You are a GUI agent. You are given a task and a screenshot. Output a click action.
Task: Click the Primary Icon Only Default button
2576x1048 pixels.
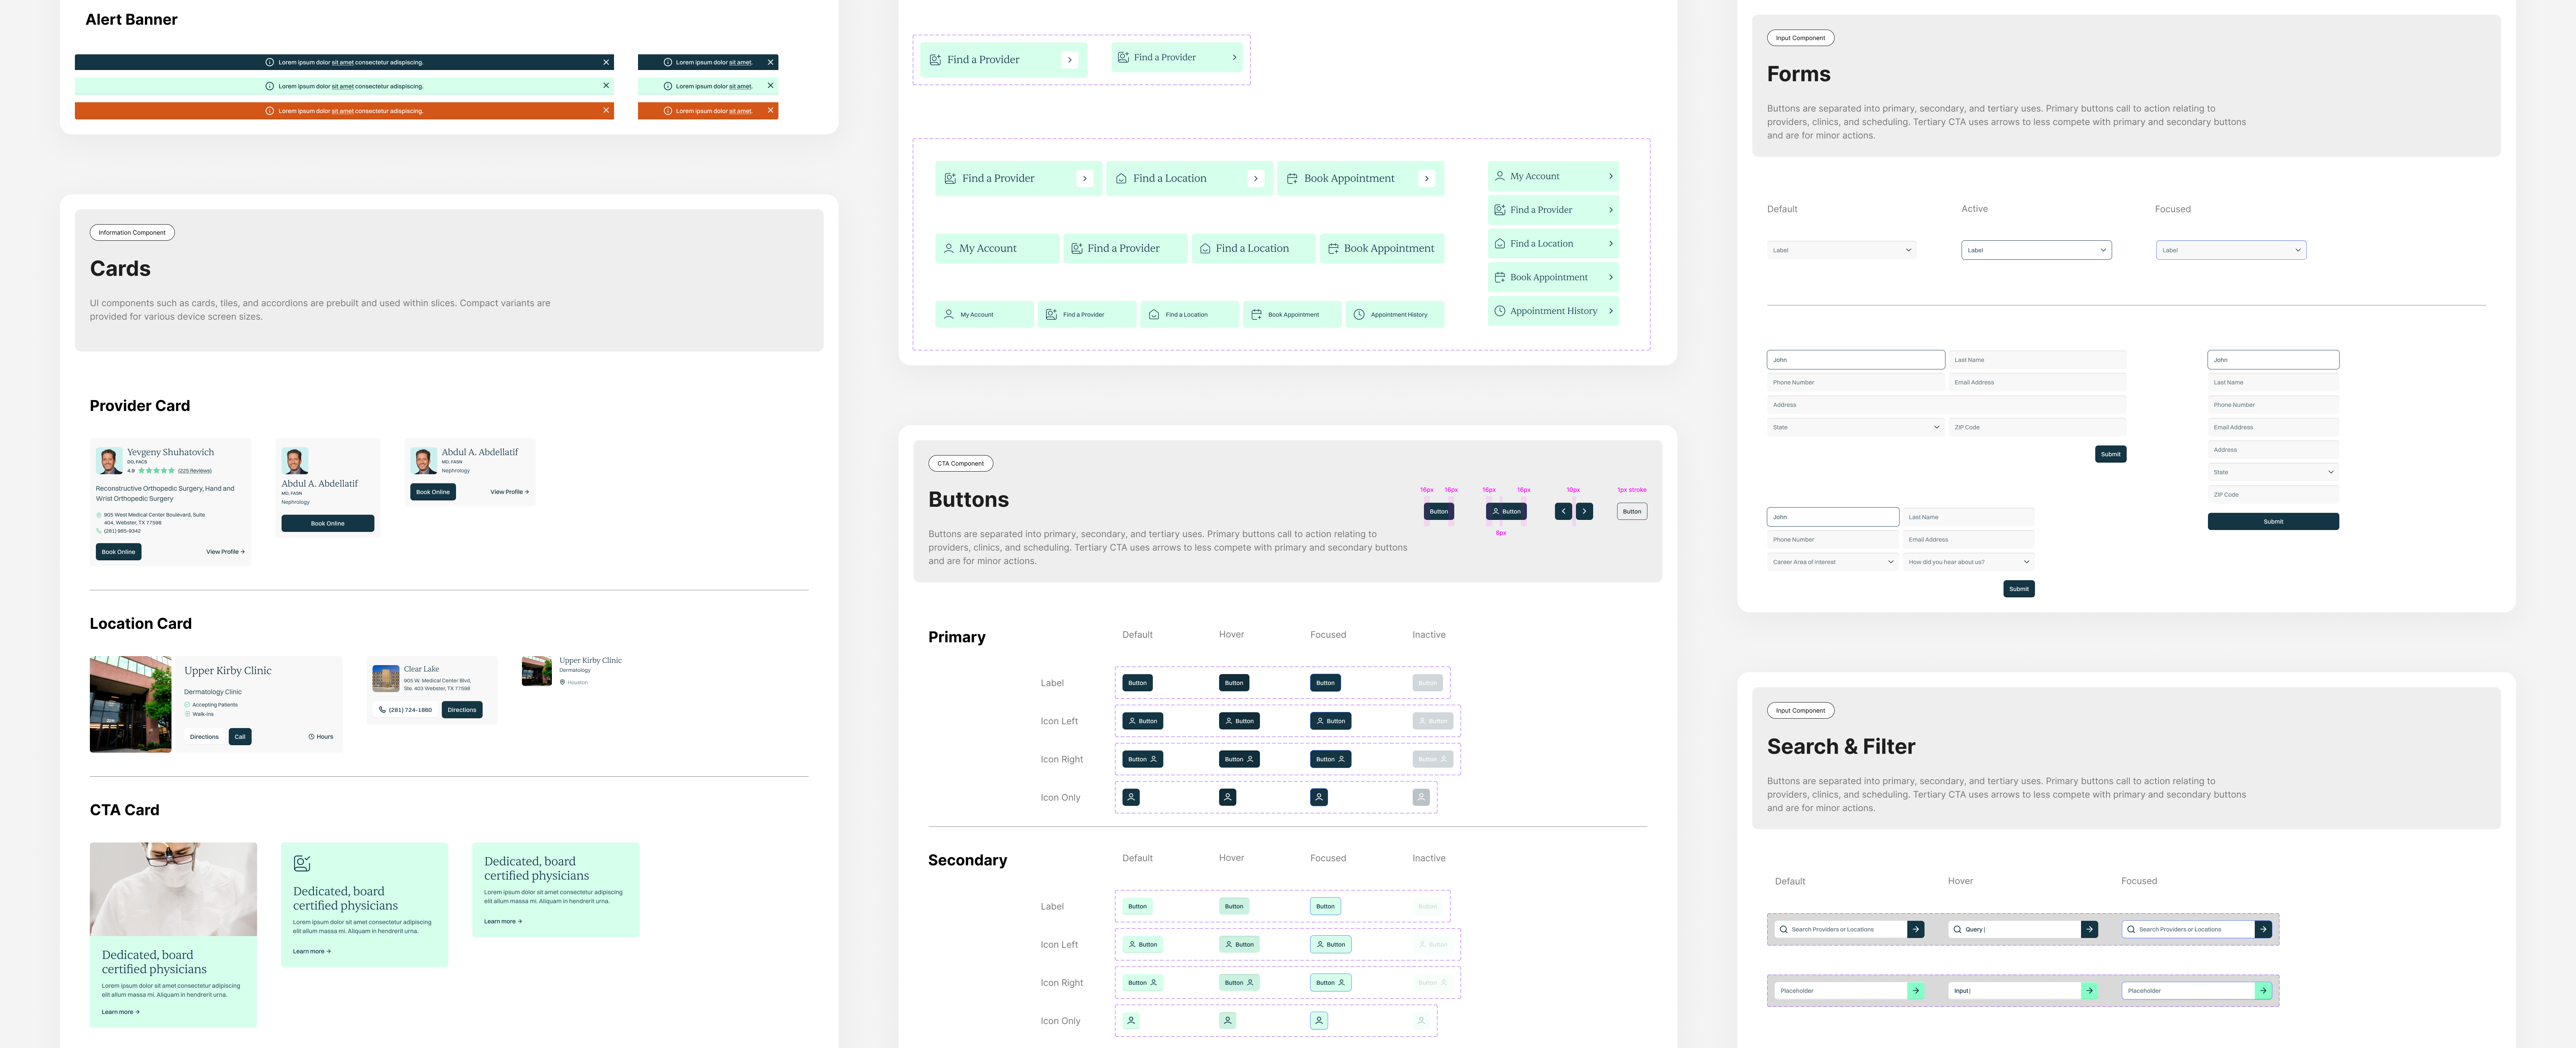[1131, 797]
